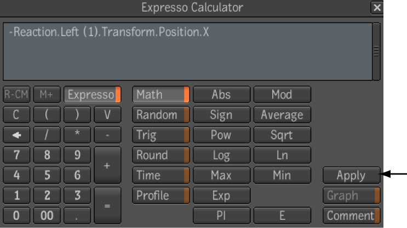This screenshot has width=407, height=228.
Task: Select the Math function category
Action: click(x=160, y=95)
